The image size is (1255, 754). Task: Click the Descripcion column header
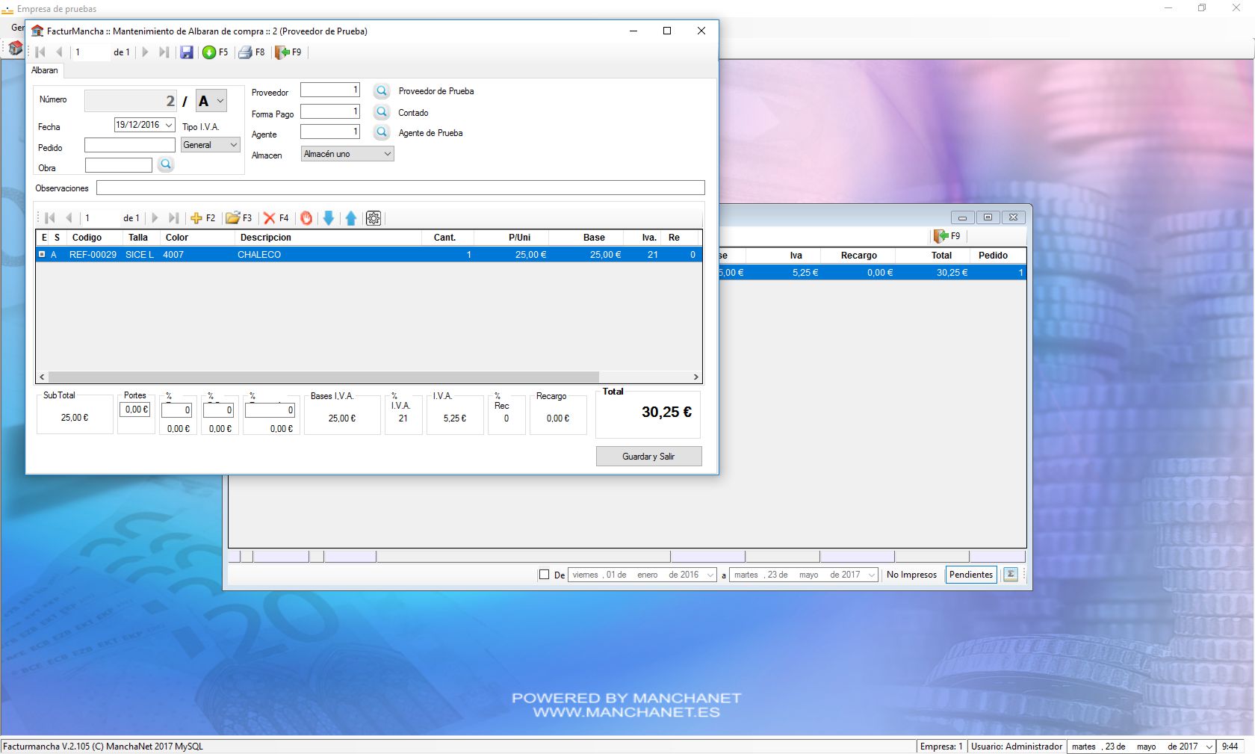click(265, 238)
